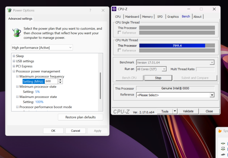Click the Bench CPU button
The image size is (228, 158).
click(x=129, y=78)
